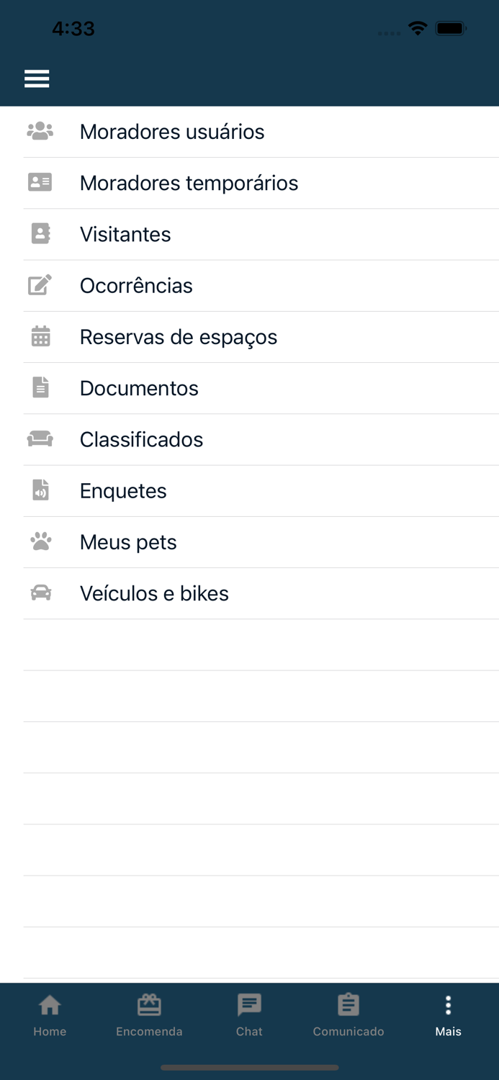Open the hamburger menu

coord(37,78)
